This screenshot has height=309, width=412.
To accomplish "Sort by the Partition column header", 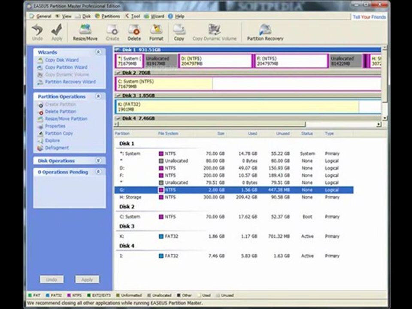I will 122,133.
